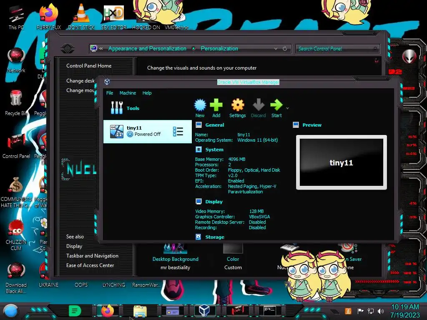This screenshot has width=427, height=320.
Task: Open the green Spotify-like taskbar icon
Action: click(x=75, y=311)
